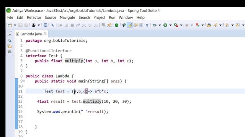Viewport: 245px width, 137px height.
Task: Open the Debug configurations dropdown arrow
Action: point(160,25)
